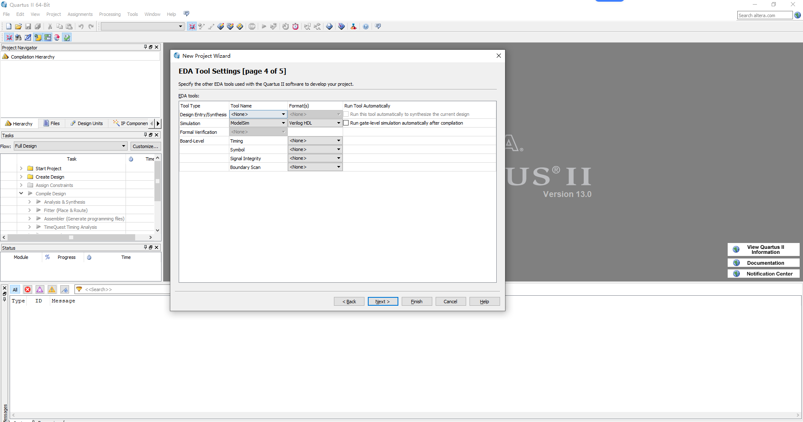Viewport: 803px width, 422px height.
Task: Select the Analysis & Synthesis task
Action: (x=64, y=202)
